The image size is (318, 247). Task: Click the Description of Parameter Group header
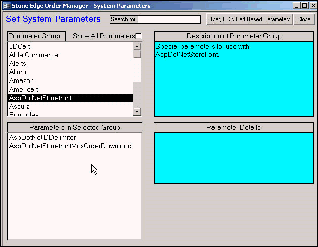pos(234,36)
